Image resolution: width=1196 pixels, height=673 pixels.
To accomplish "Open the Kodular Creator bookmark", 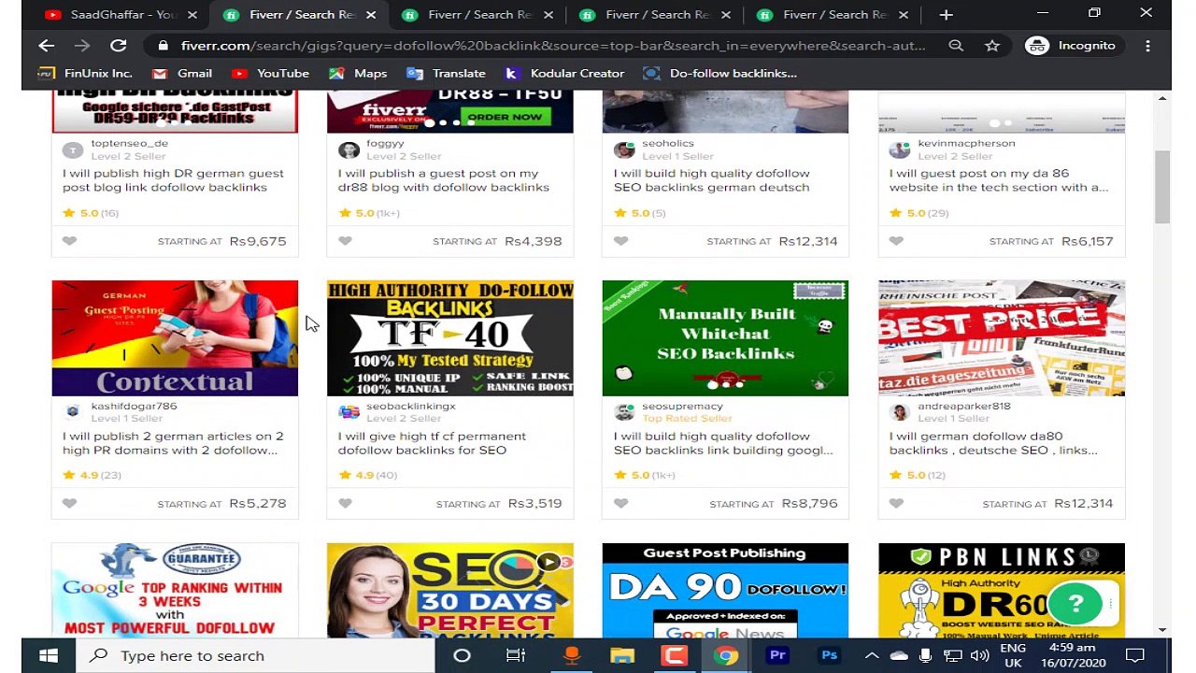I will click(x=564, y=73).
